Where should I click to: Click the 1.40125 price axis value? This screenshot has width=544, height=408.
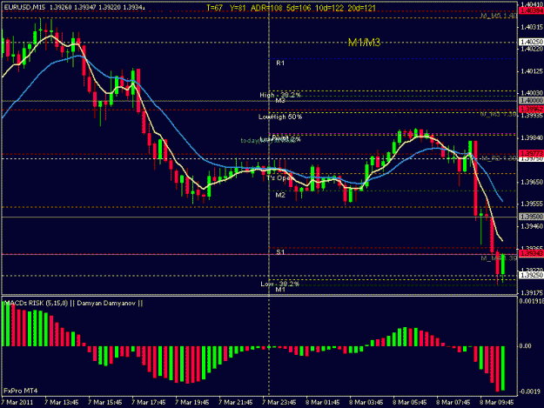532,71
